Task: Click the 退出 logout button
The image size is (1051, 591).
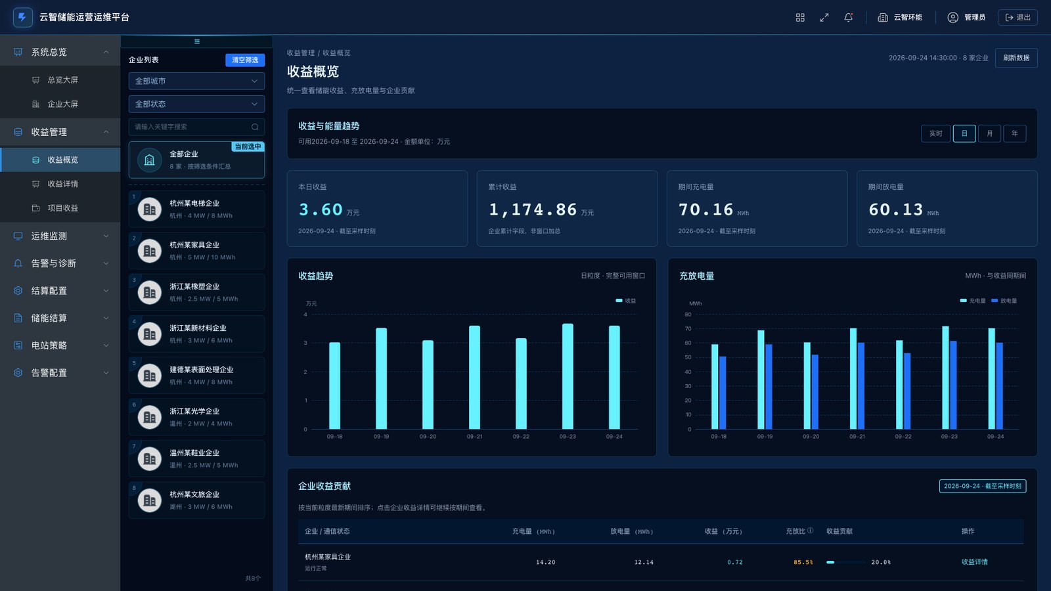Action: pyautogui.click(x=1017, y=18)
